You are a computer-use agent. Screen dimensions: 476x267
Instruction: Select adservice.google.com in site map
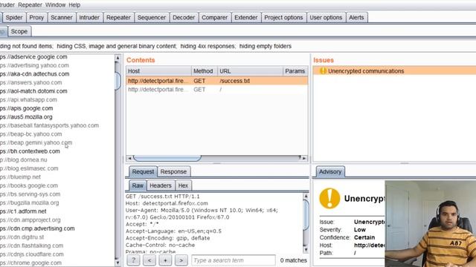point(33,56)
